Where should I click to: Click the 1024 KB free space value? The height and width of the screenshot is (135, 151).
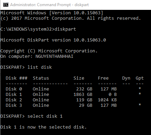click(107, 100)
